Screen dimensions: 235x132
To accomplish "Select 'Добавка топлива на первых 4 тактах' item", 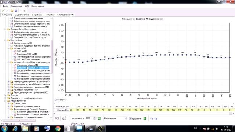I will point(30,32).
